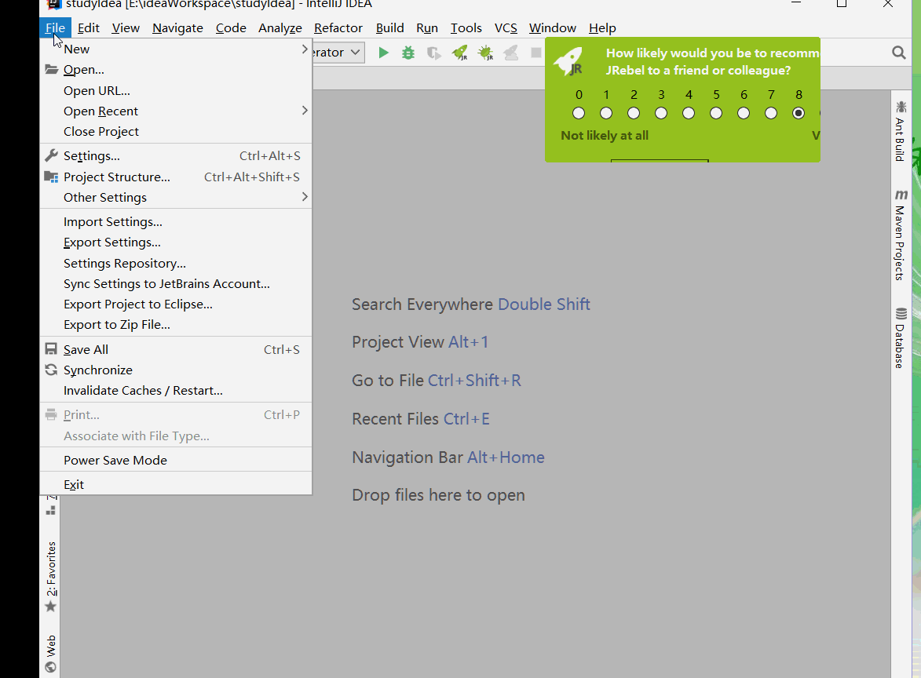The height and width of the screenshot is (678, 921).
Task: Select rating 6 radio button
Action: point(744,113)
